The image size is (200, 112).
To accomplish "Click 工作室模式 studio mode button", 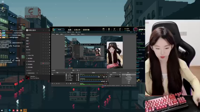I will [129, 80].
